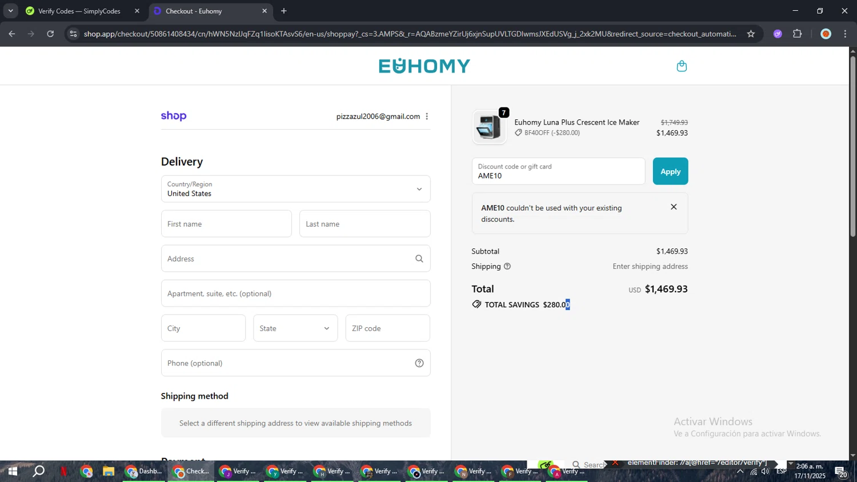Expand Country/Region dropdown
The width and height of the screenshot is (857, 482).
coord(295,189)
